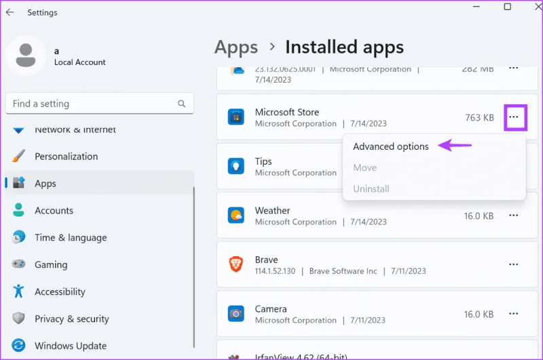Click the Tips app name
This screenshot has height=360, width=543.
click(263, 161)
